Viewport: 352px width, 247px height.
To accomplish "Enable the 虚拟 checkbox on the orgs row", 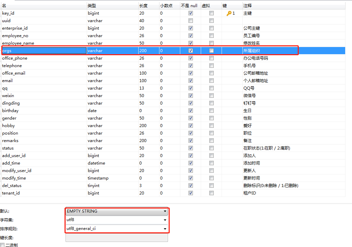I will click(211, 50).
